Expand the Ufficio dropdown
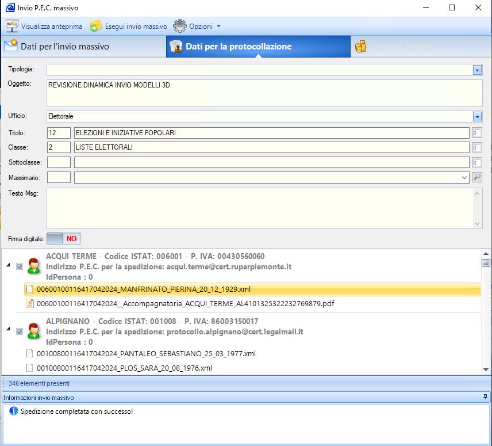Screen dimensions: 492x446 pyautogui.click(x=476, y=117)
